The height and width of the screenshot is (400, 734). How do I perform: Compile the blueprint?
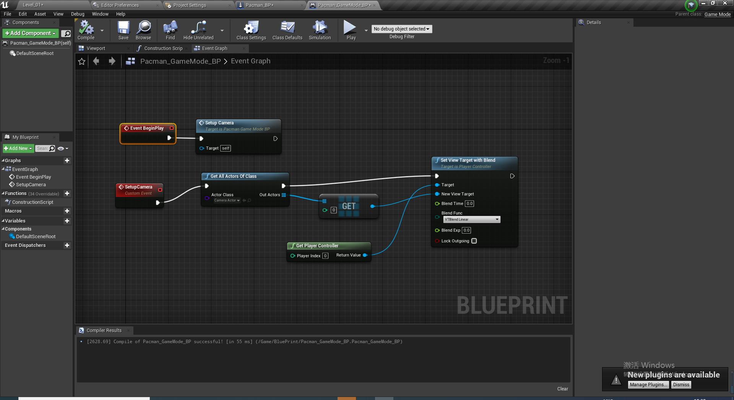pos(86,30)
